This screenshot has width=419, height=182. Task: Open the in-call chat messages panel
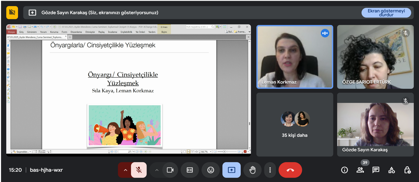pos(376,170)
